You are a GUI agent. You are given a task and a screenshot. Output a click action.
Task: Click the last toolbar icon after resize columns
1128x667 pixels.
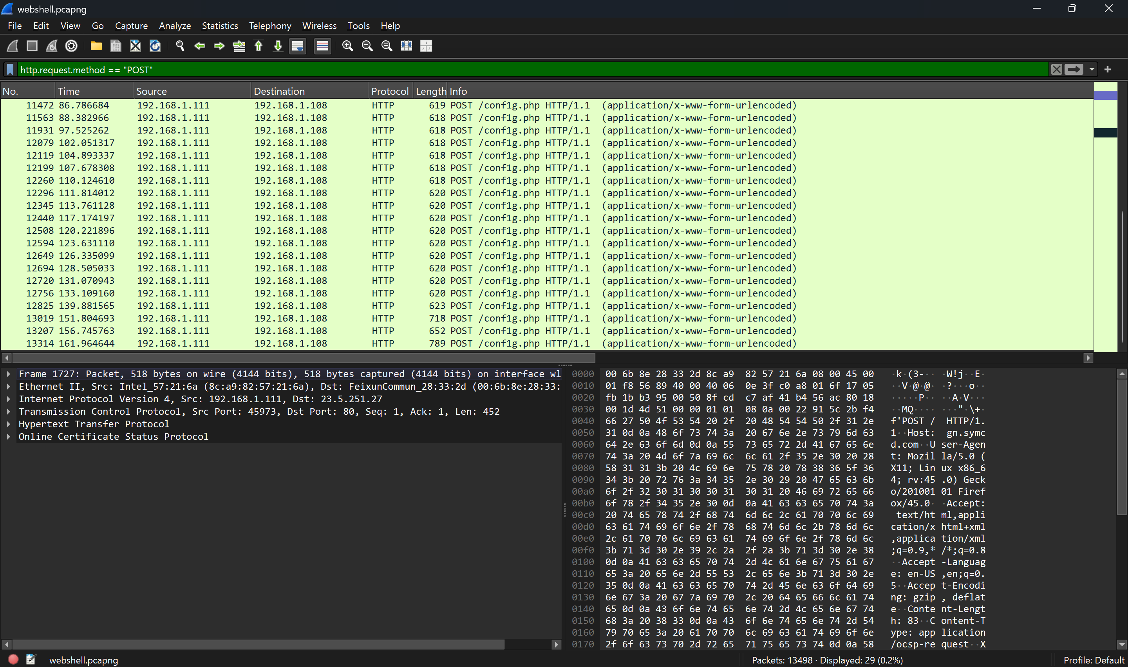point(426,46)
